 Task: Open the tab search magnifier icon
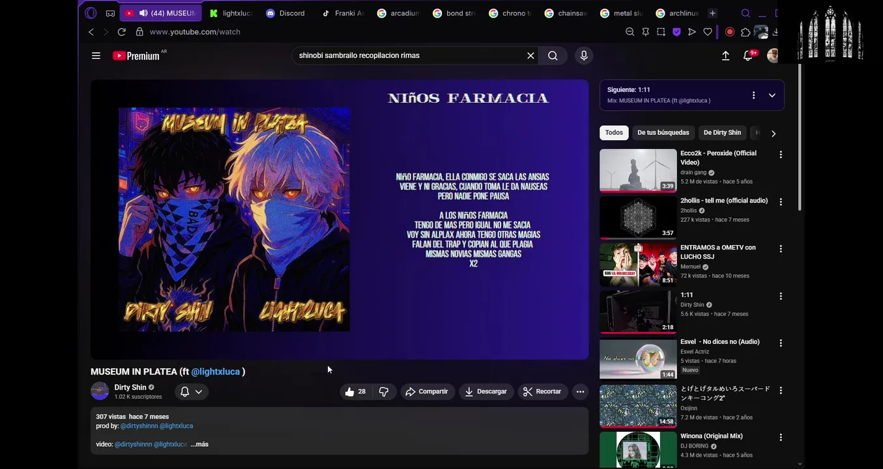pyautogui.click(x=745, y=13)
